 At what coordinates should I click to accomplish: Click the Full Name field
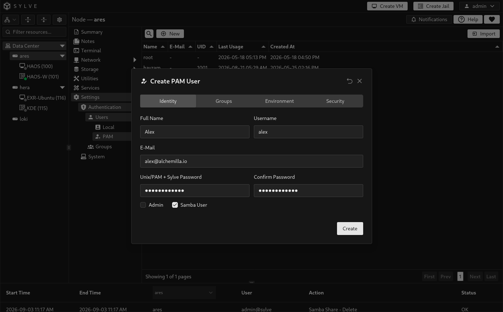[x=195, y=132]
